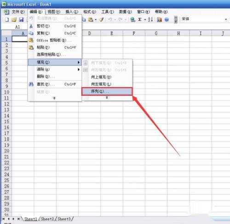Switch to the Sheet1 tab

pos(31,219)
